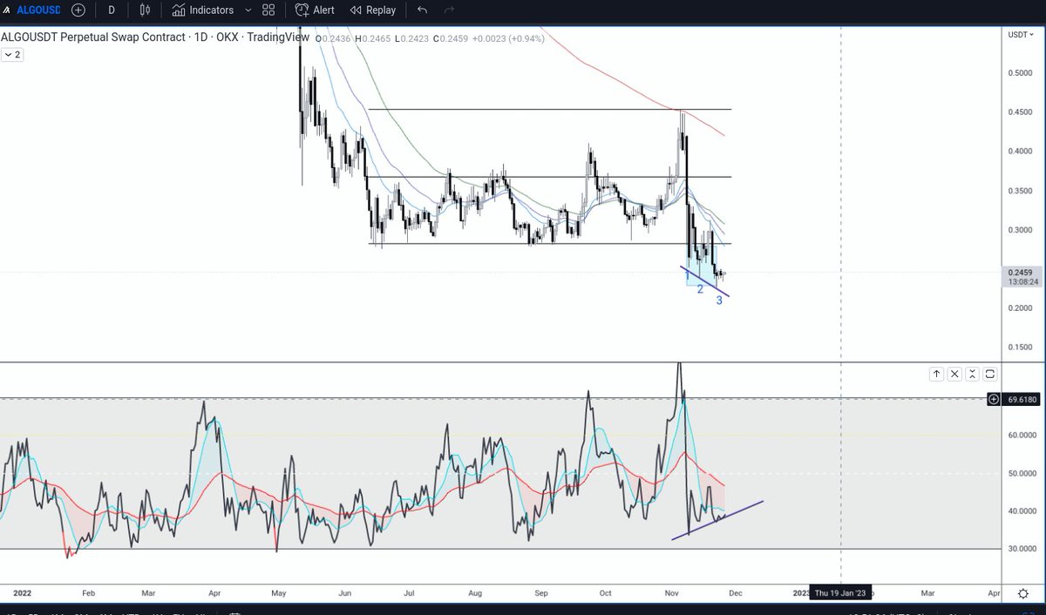This screenshot has height=615, width=1046.
Task: Click the 2022 year label on time axis
Action: [21, 592]
